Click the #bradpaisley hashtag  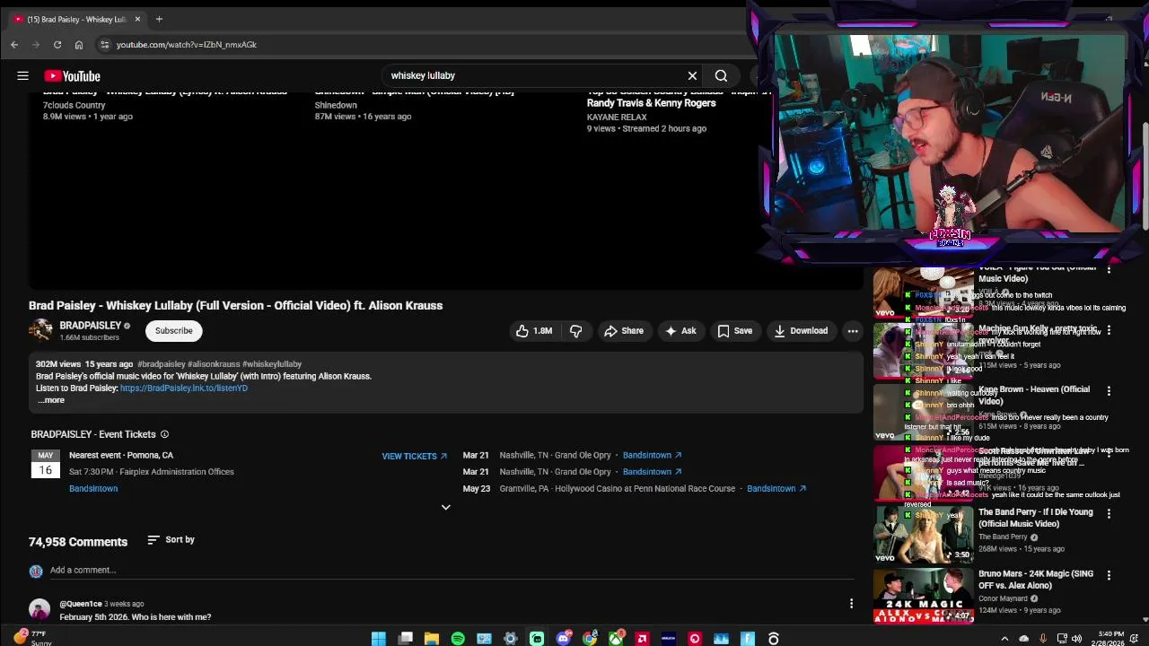[x=161, y=364]
